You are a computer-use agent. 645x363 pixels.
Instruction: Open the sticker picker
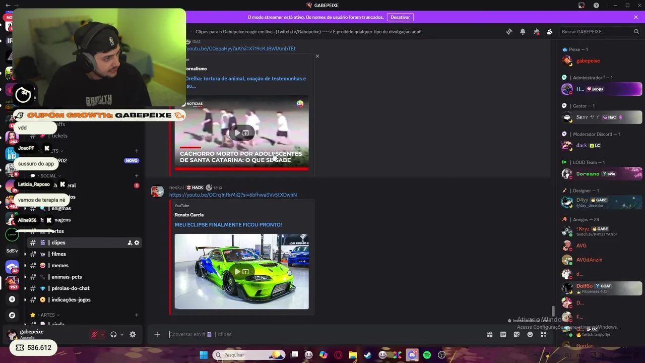click(517, 334)
